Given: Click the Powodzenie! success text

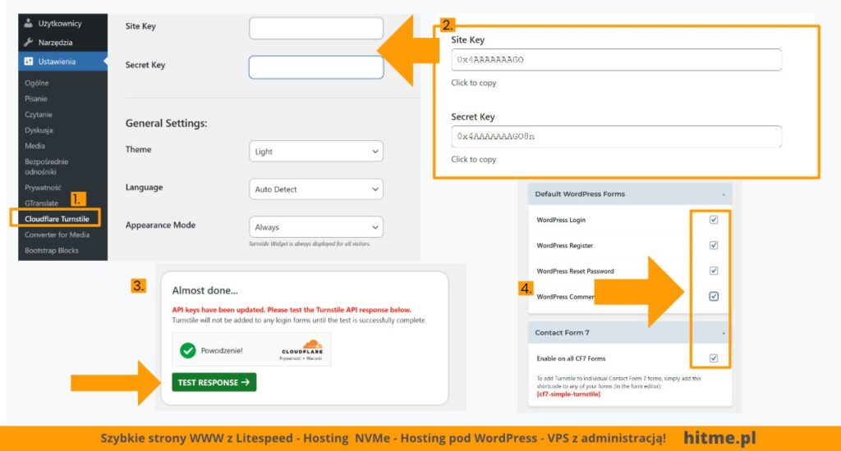Looking at the screenshot, I should point(222,350).
